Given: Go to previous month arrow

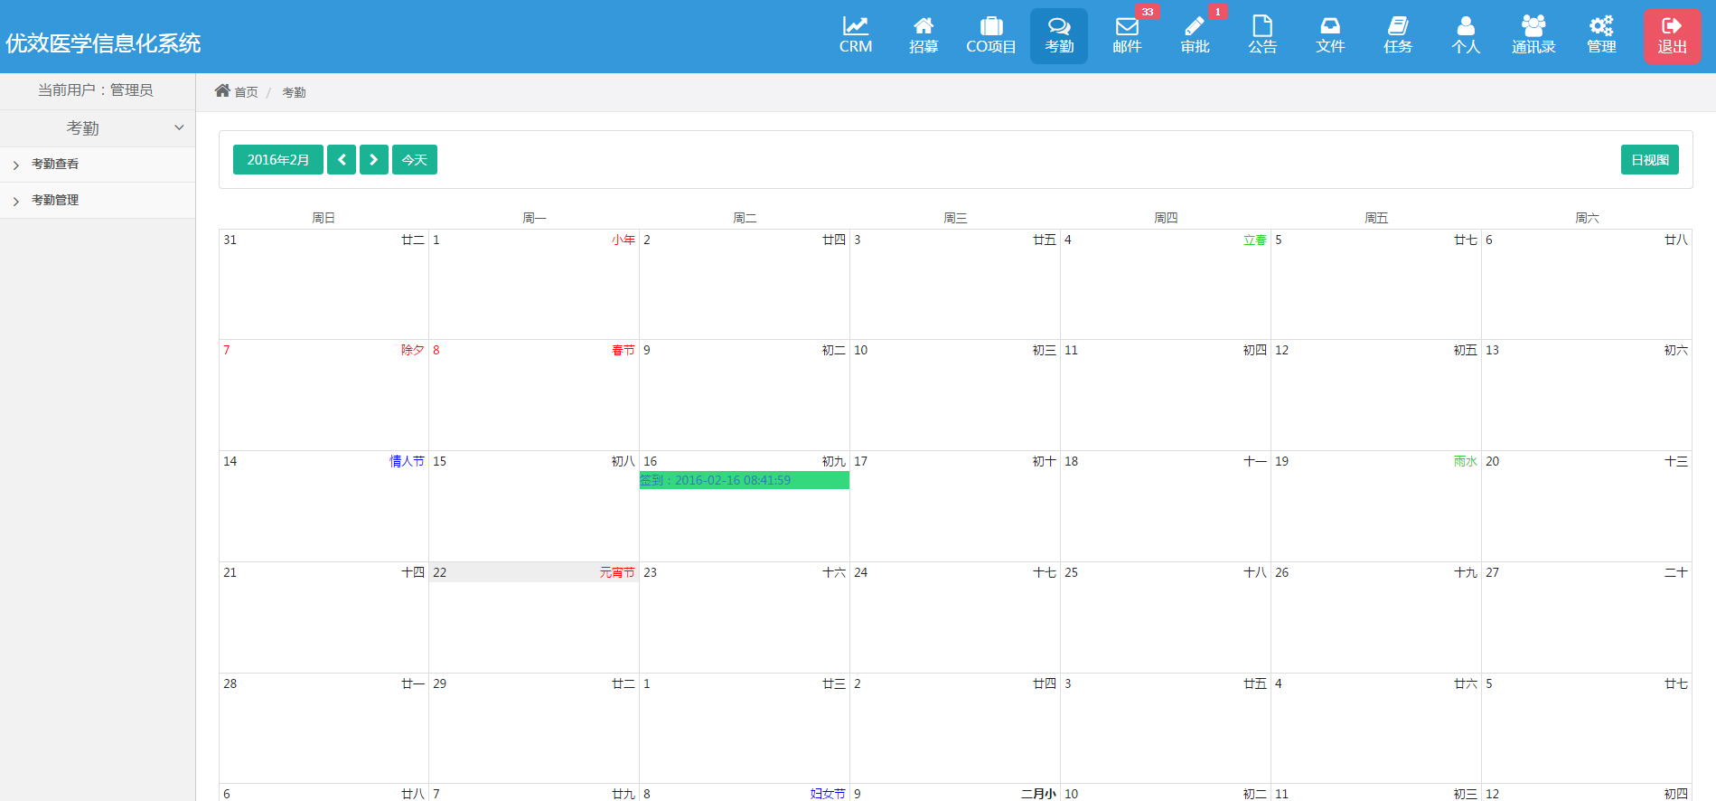Looking at the screenshot, I should [x=342, y=160].
